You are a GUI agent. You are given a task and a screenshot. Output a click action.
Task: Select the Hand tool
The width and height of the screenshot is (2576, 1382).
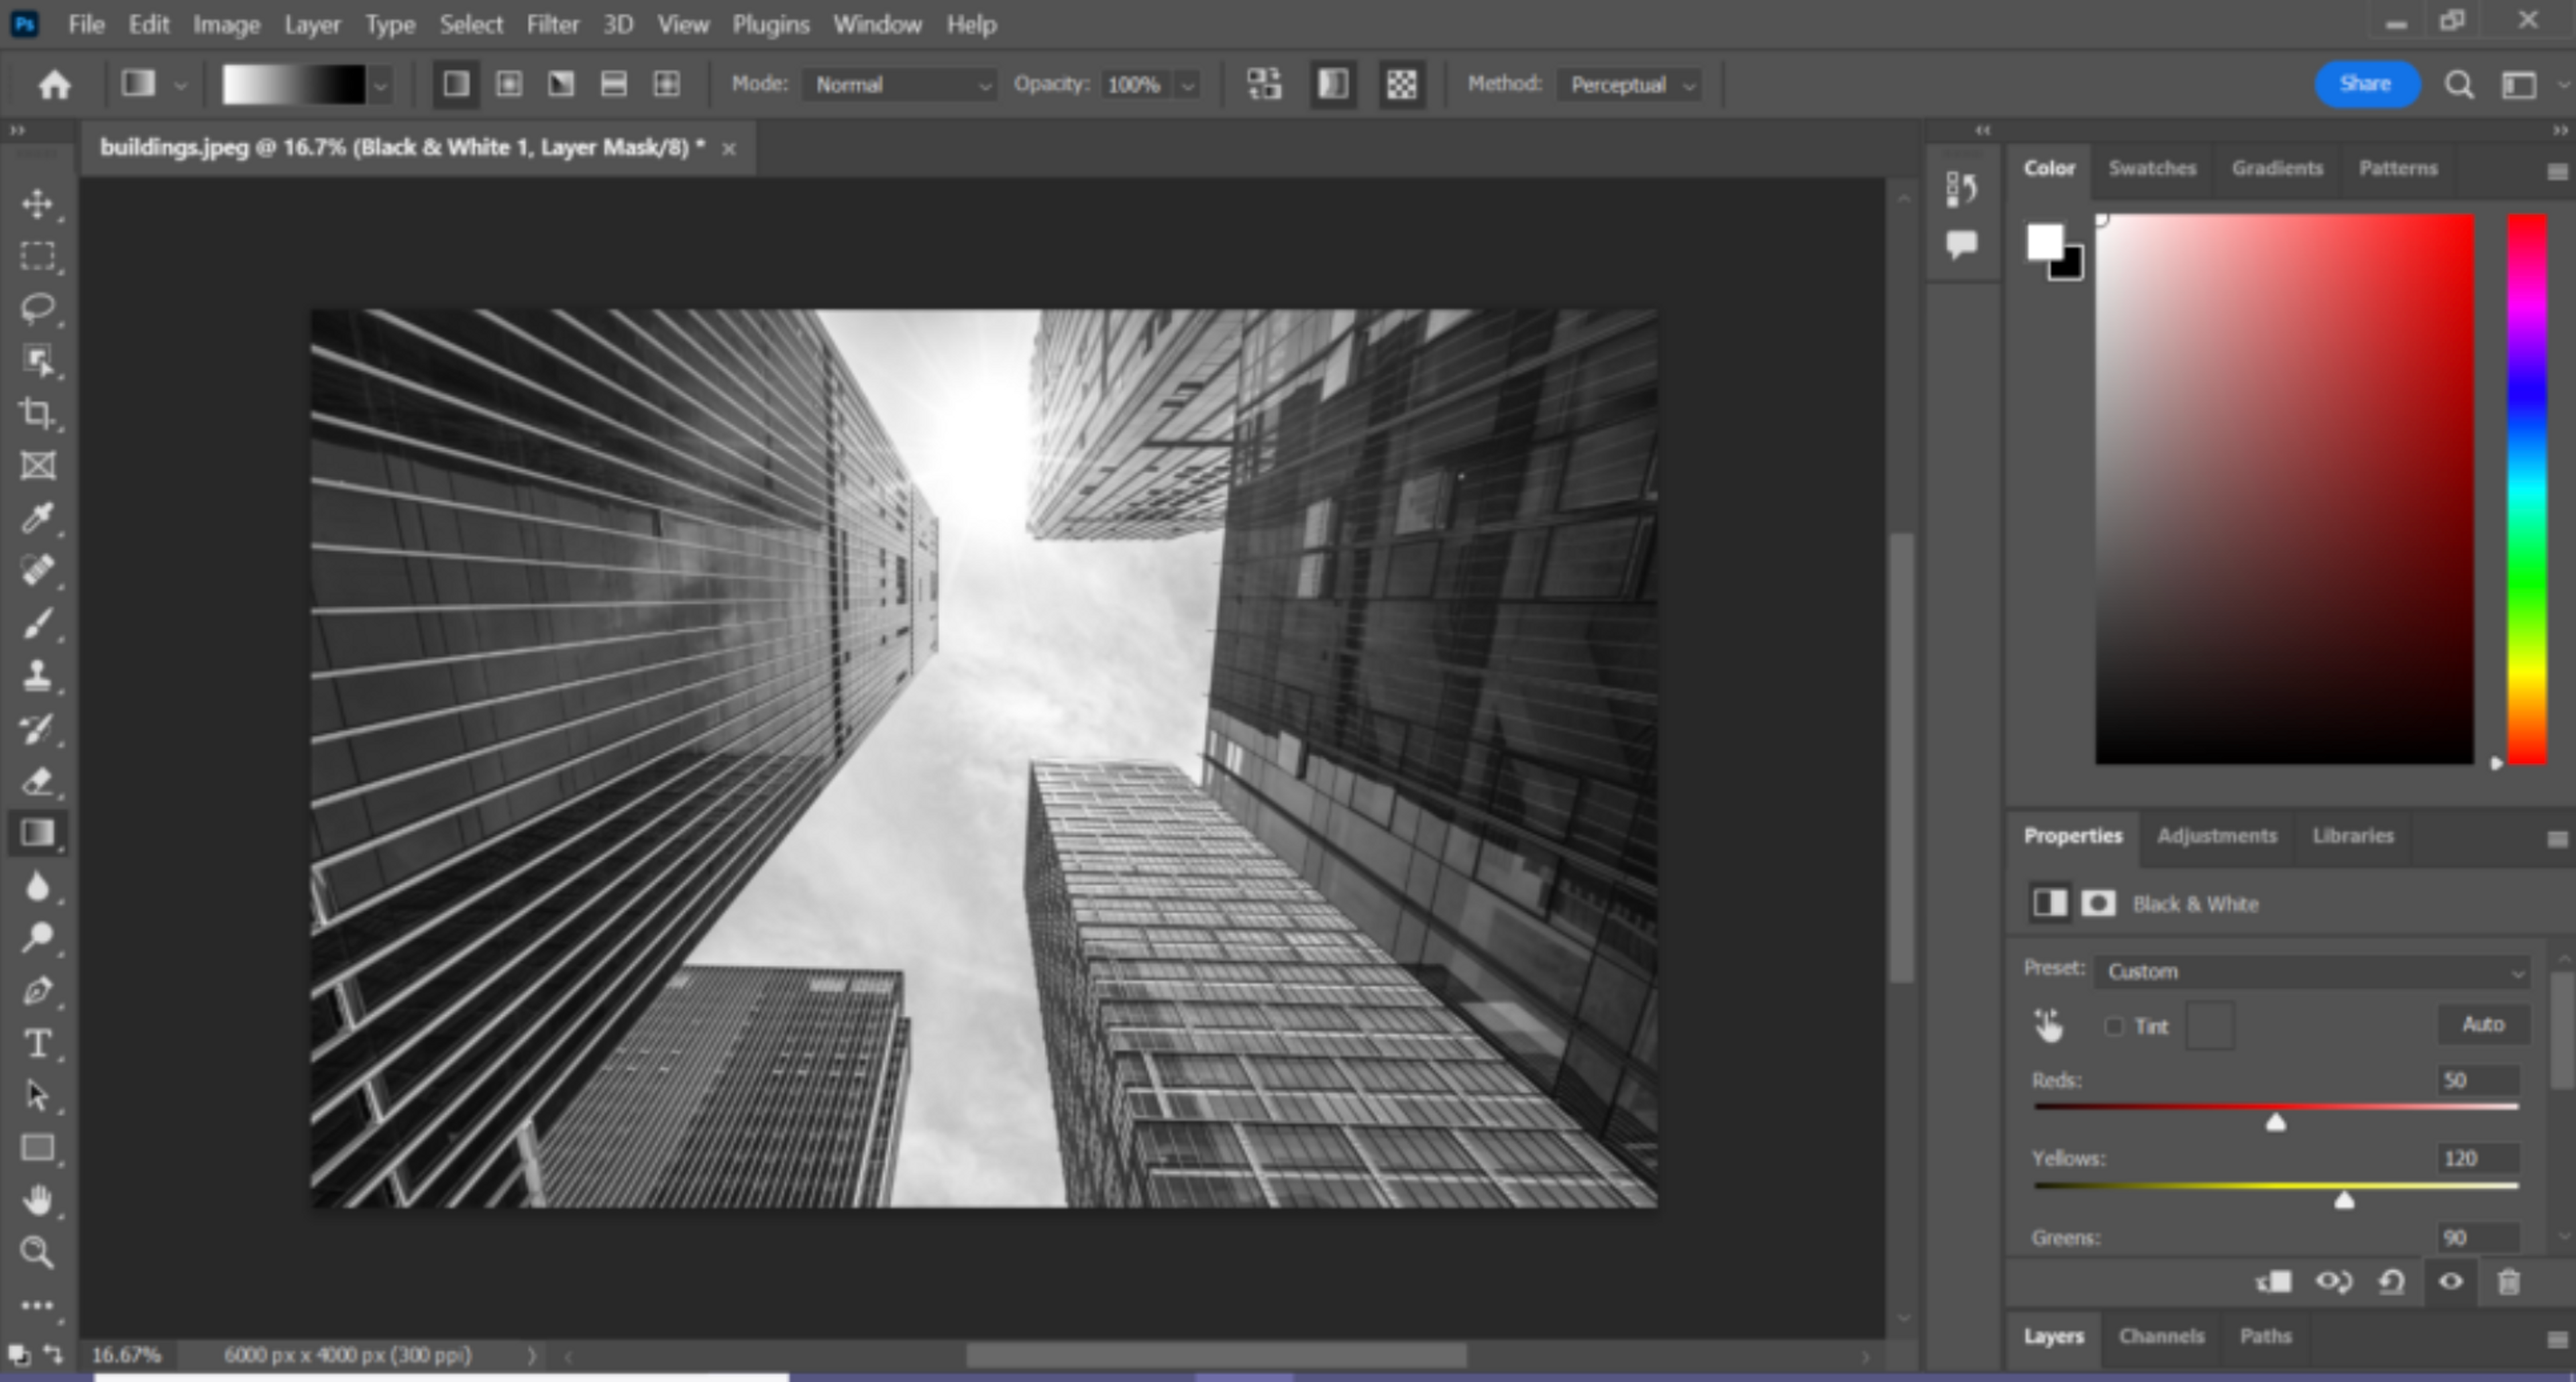[x=37, y=1199]
